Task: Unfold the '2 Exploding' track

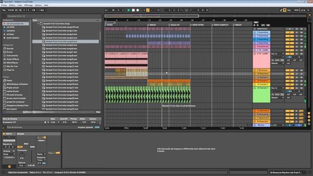Action: point(254,32)
